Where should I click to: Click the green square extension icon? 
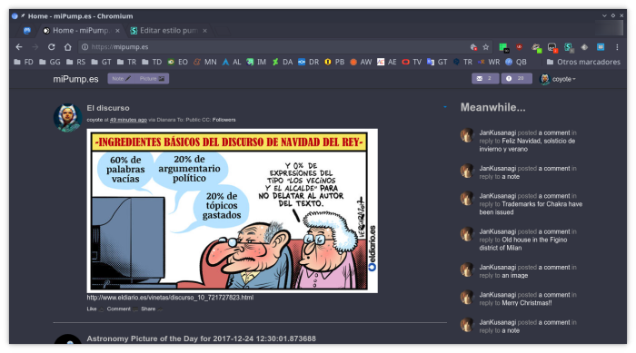[503, 48]
